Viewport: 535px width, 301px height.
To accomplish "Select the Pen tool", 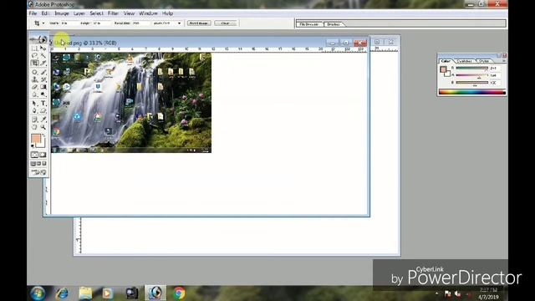I will click(34, 111).
